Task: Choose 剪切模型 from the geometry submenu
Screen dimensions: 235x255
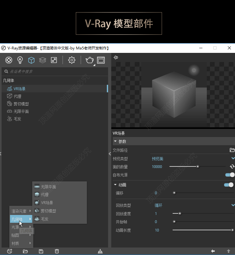Action: tap(60, 211)
